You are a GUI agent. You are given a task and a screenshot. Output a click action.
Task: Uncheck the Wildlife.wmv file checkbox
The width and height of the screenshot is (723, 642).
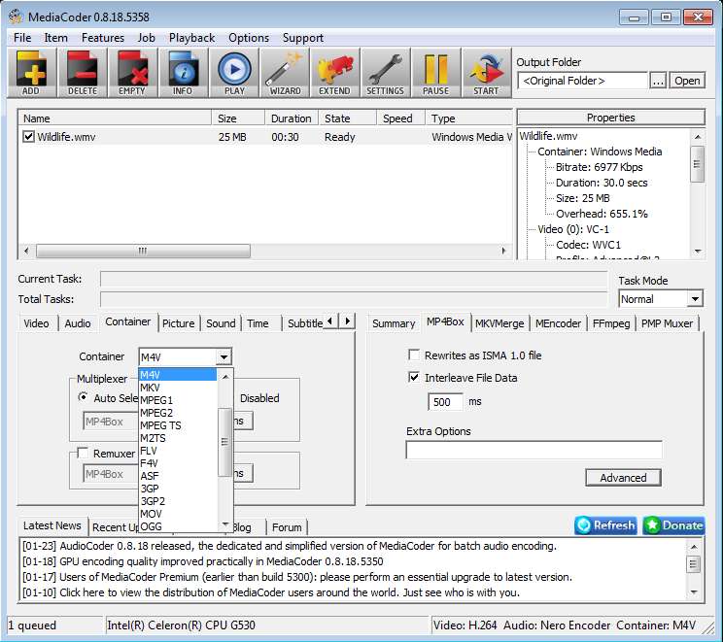[x=28, y=137]
